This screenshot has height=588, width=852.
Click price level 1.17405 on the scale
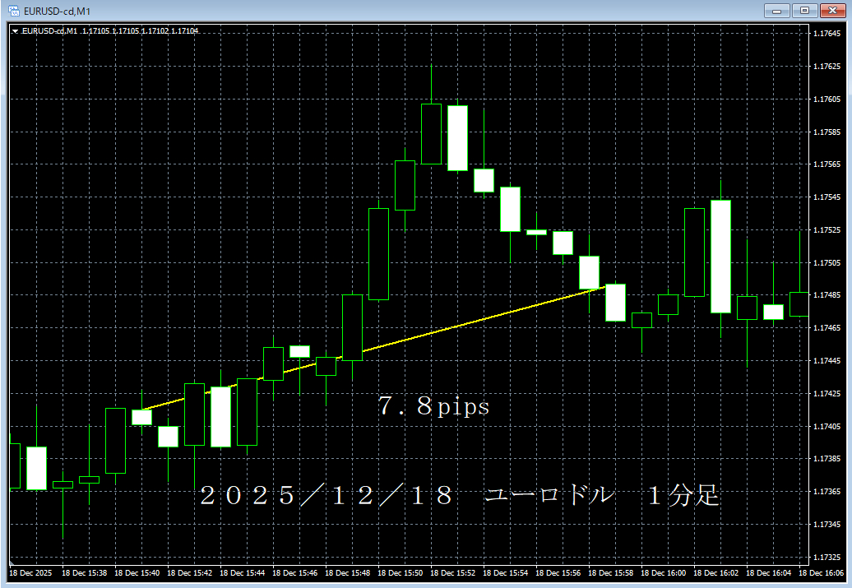point(827,427)
